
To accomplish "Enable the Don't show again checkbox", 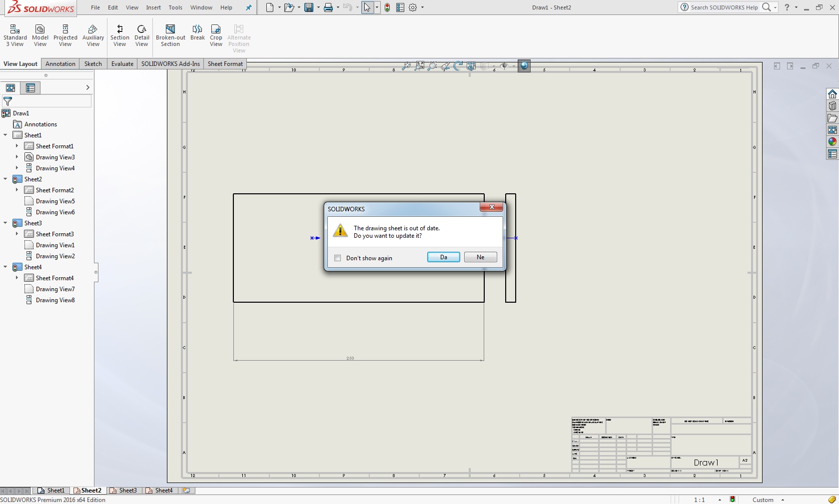I will 338,258.
